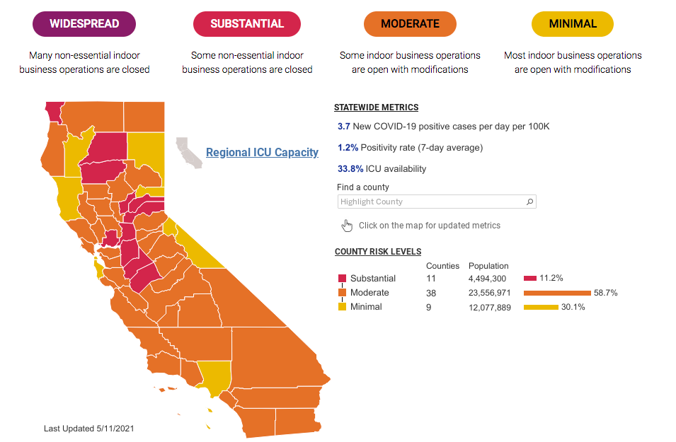Viewport: 676px width, 442px height.
Task: Click the orange 58.7% population bar
Action: coord(557,293)
